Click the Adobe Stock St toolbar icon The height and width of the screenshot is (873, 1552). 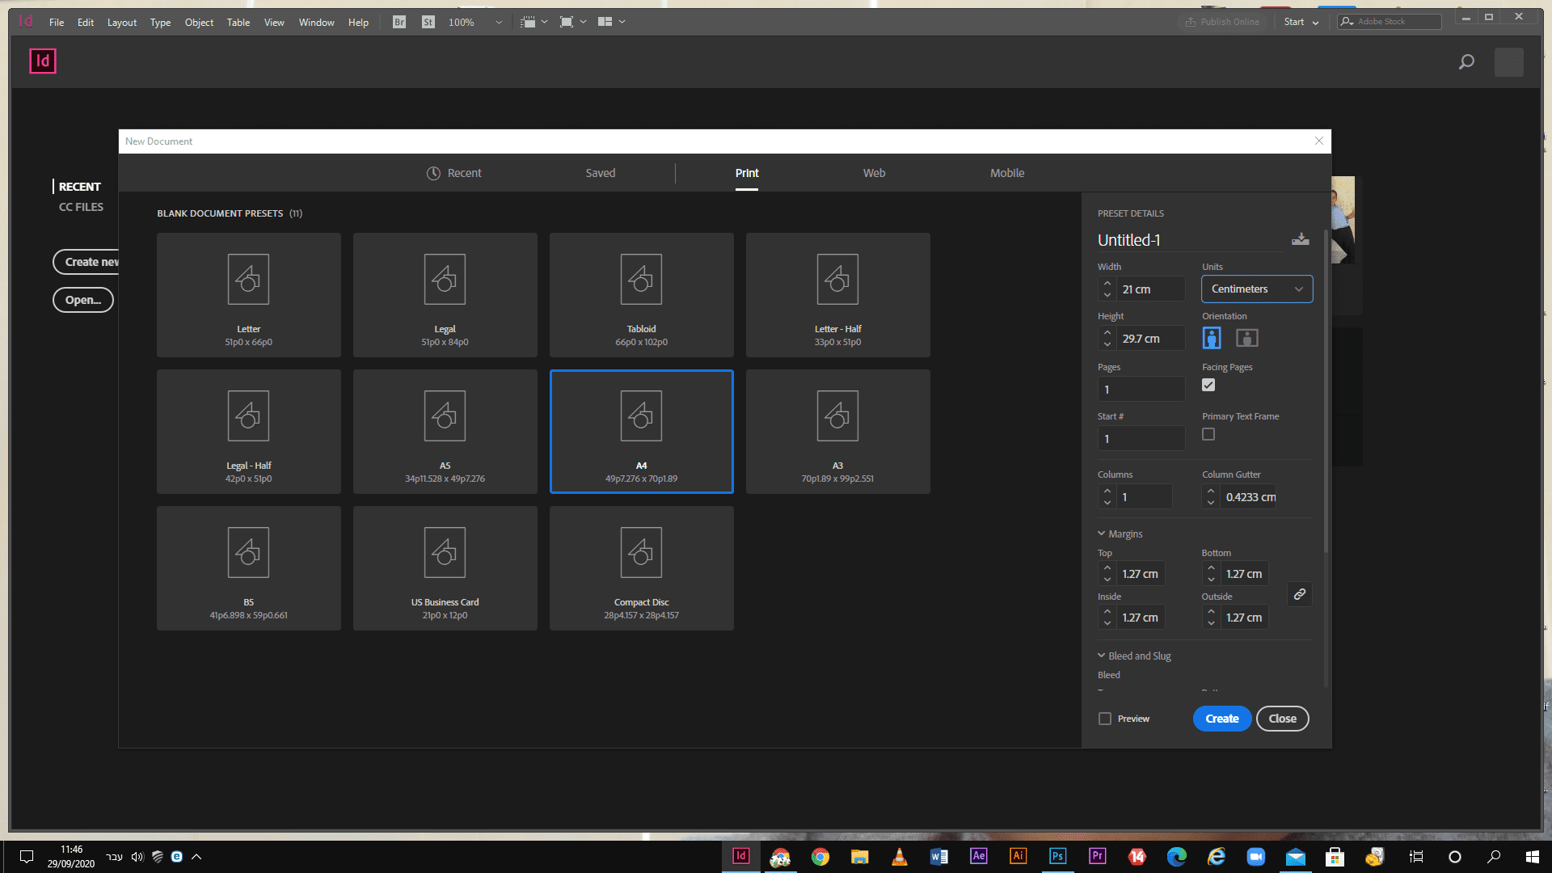click(x=428, y=22)
